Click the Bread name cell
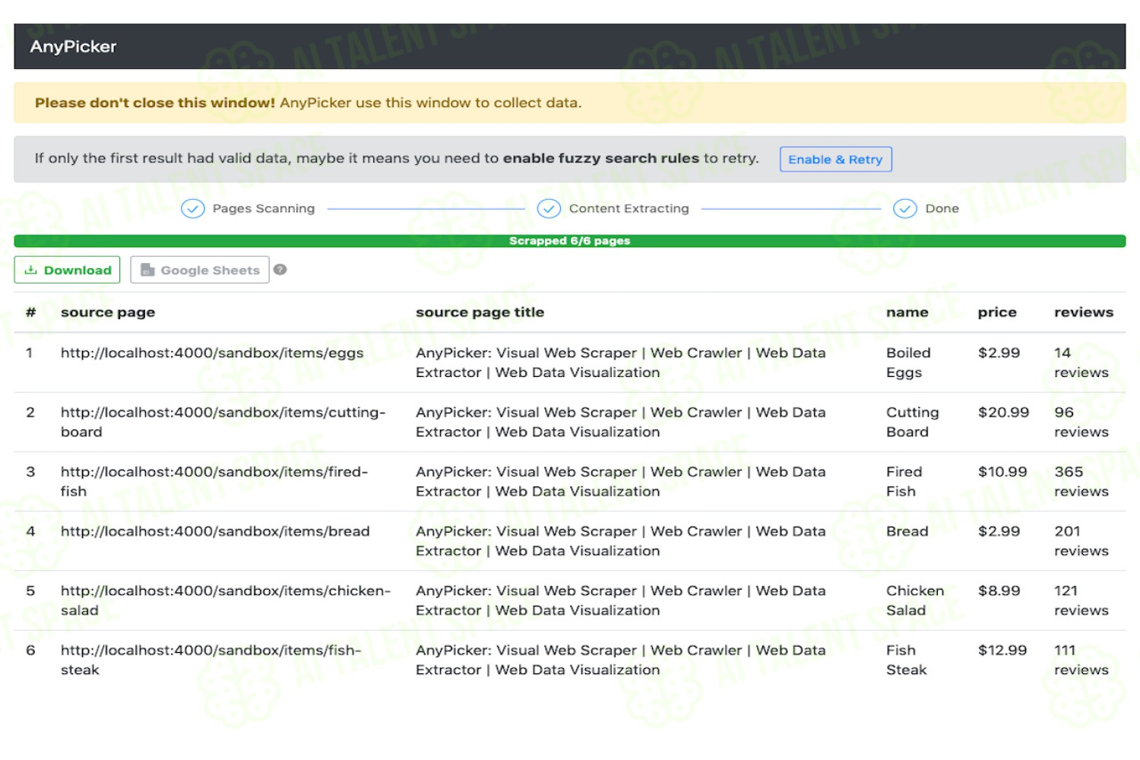Image resolution: width=1140 pixels, height=760 pixels. [907, 531]
